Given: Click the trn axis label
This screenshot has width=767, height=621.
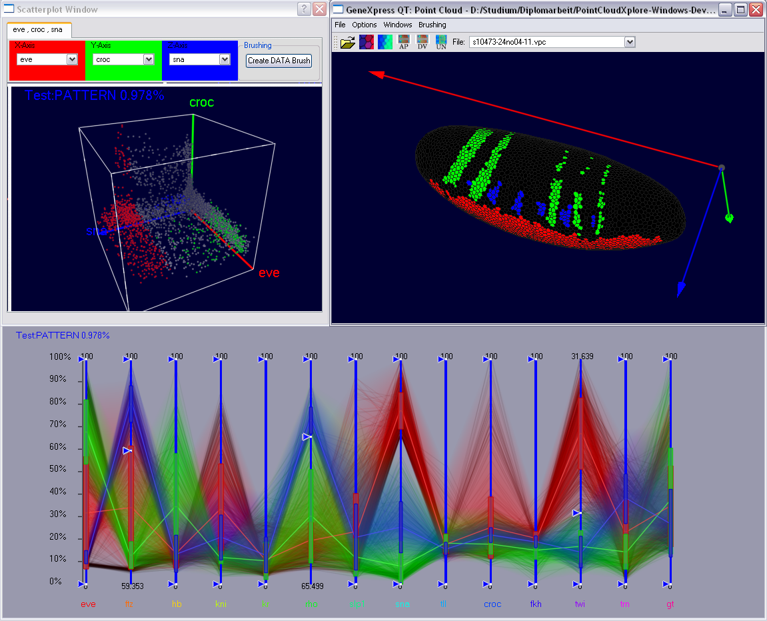Looking at the screenshot, I should pyautogui.click(x=624, y=604).
